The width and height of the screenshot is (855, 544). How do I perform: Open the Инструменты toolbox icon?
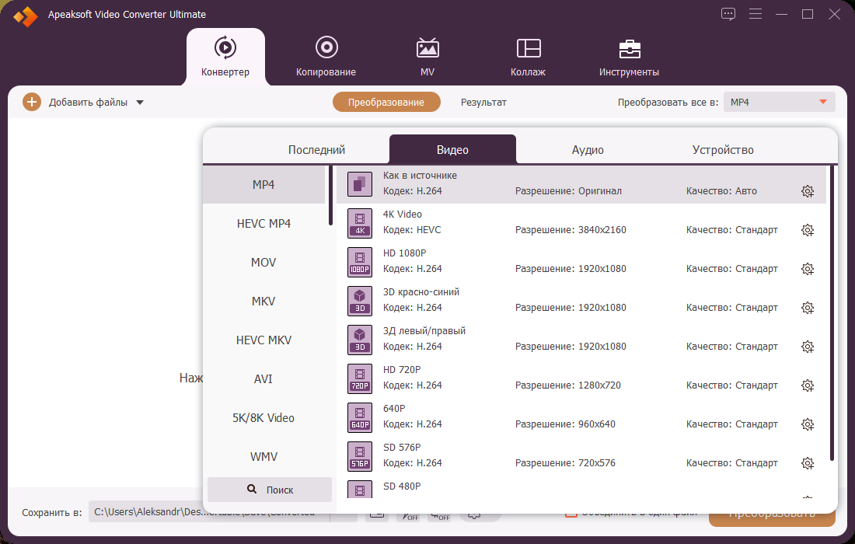[630, 48]
